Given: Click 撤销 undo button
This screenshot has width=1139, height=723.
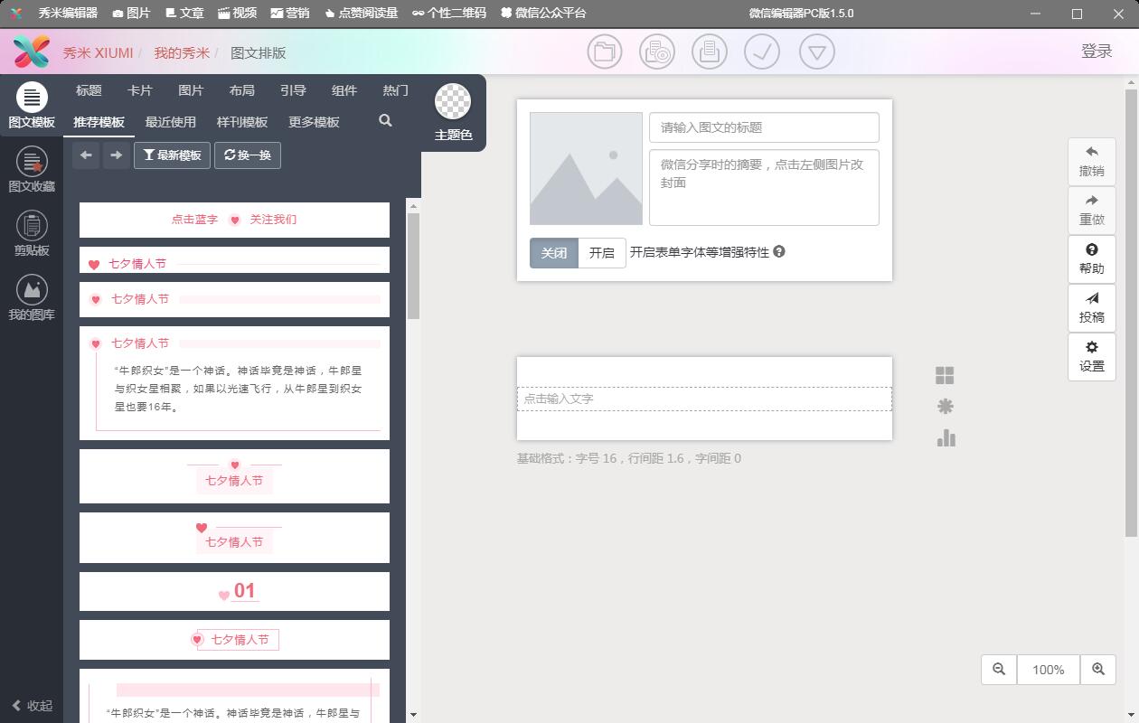Looking at the screenshot, I should point(1092,162).
